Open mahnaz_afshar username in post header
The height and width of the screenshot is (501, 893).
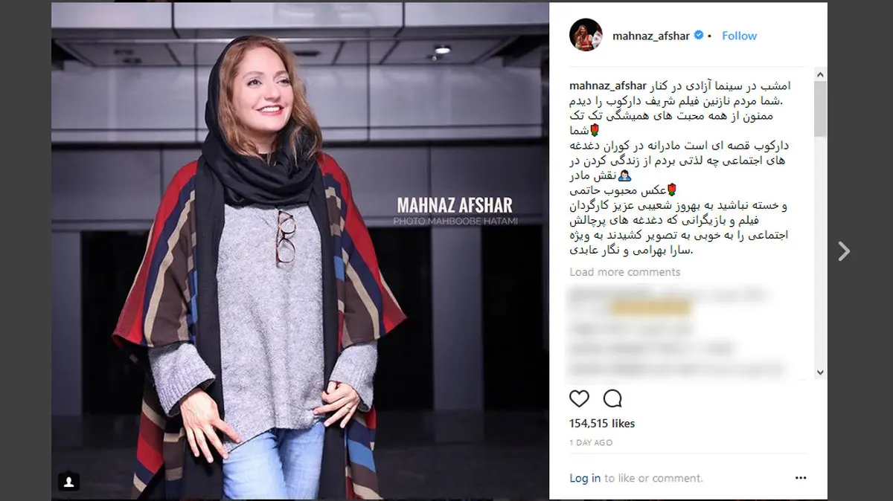(650, 36)
